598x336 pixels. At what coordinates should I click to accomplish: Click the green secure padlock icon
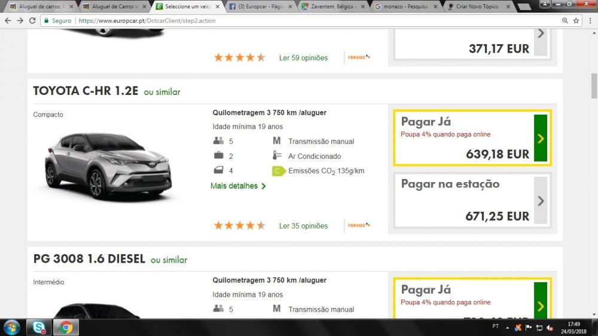coord(46,20)
